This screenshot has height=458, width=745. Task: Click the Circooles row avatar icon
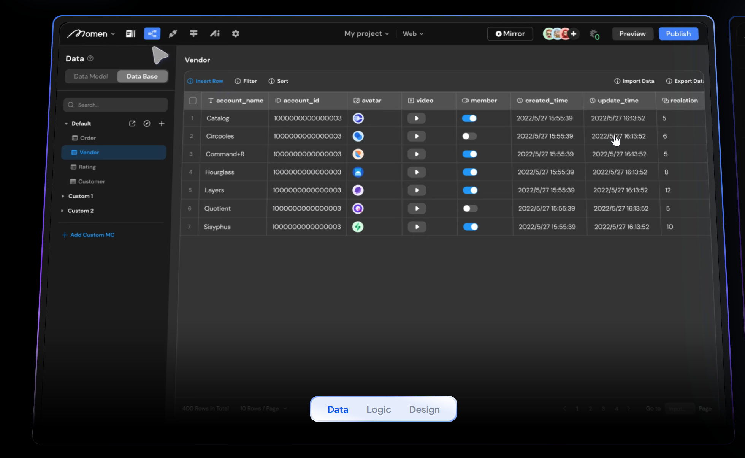click(358, 136)
